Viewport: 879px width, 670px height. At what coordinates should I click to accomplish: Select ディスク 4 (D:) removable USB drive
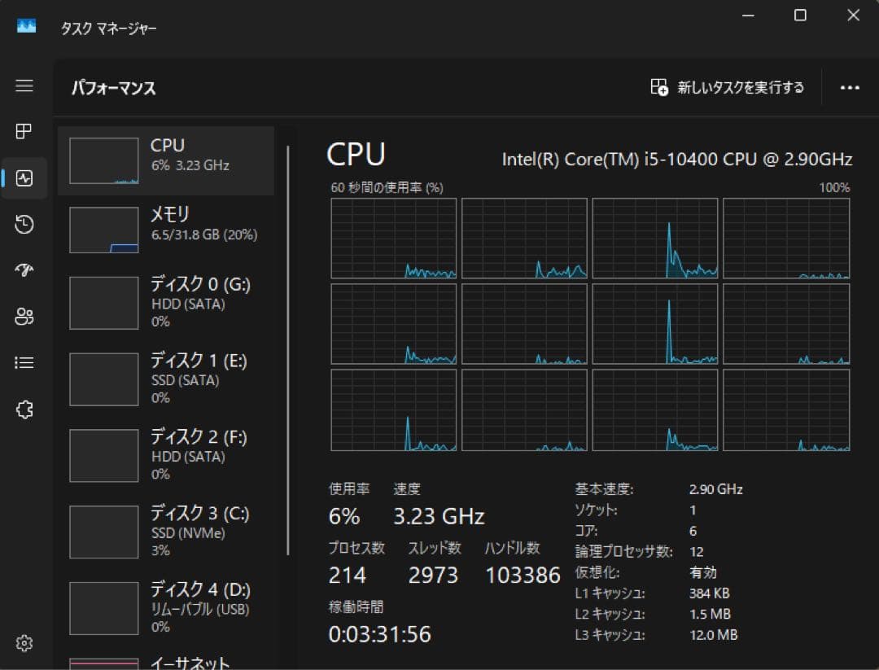tap(166, 607)
